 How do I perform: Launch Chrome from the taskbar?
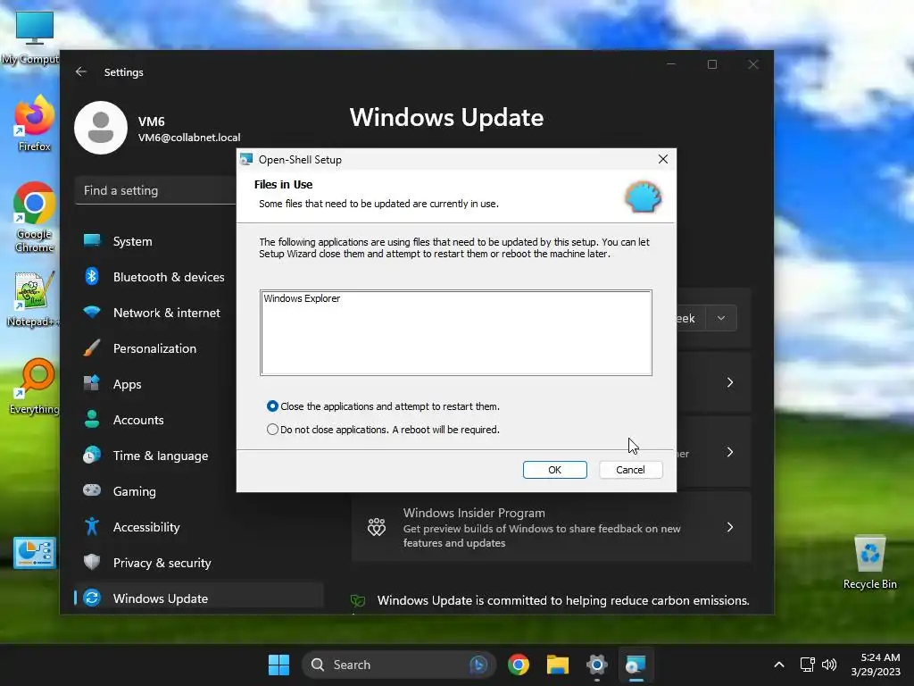click(x=519, y=665)
